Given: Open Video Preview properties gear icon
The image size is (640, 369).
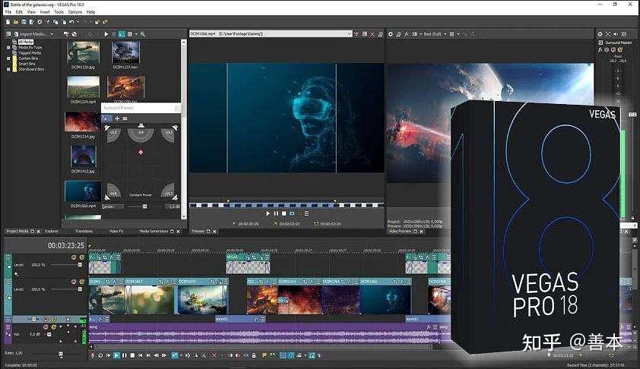Looking at the screenshot, I should (390, 34).
